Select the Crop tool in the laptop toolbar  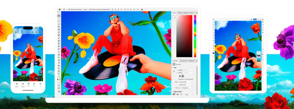[x=59, y=27]
